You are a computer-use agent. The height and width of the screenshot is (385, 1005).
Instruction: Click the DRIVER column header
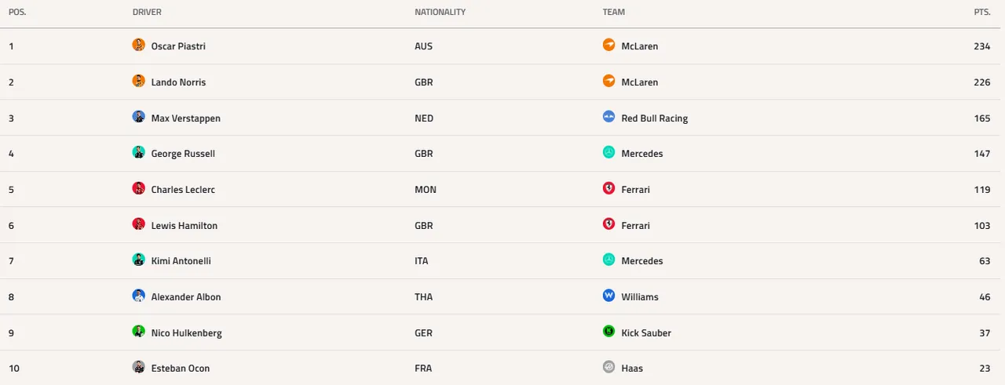(x=147, y=13)
